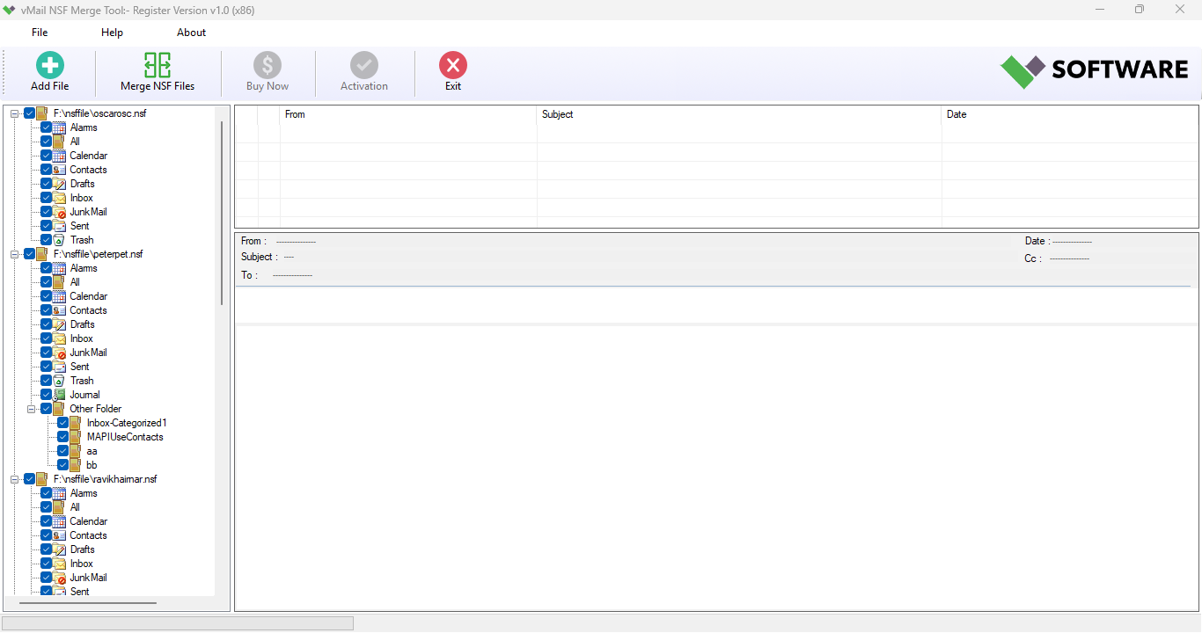Click the oscarosc.nsf file icon
The image size is (1202, 633).
click(42, 113)
